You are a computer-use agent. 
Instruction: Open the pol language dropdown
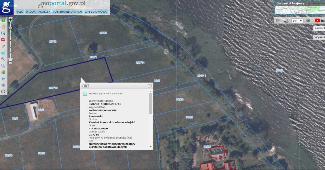pos(297,21)
